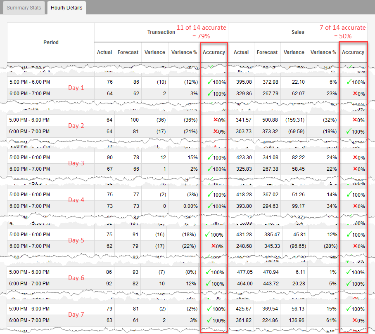This screenshot has width=375, height=334.
Task: Click the red X in the 393.80 sales row
Action: click(x=355, y=206)
